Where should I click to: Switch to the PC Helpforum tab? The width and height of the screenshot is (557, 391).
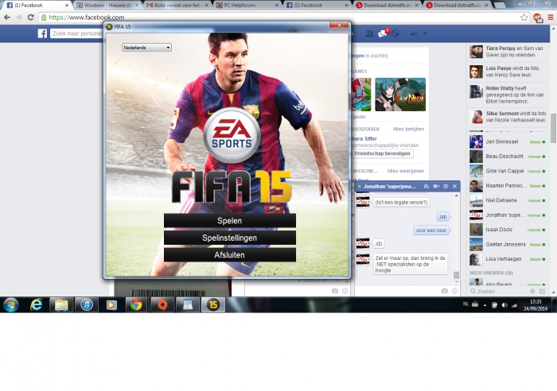(247, 6)
